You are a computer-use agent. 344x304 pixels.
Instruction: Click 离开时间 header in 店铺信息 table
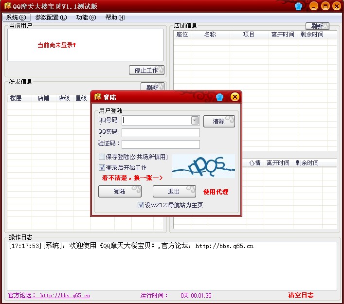click(283, 35)
